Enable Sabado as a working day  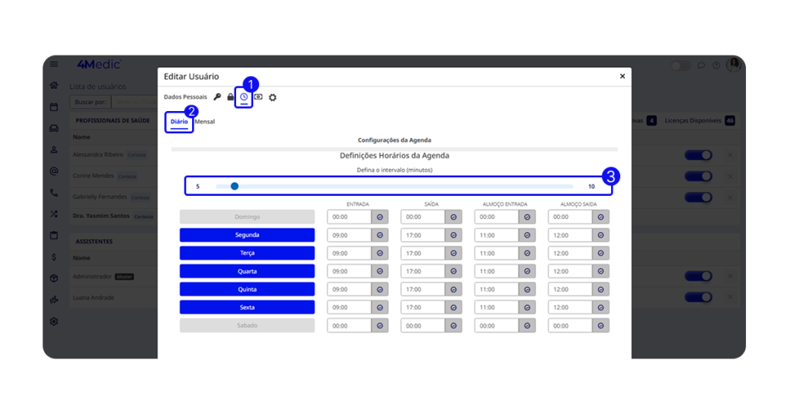(247, 325)
